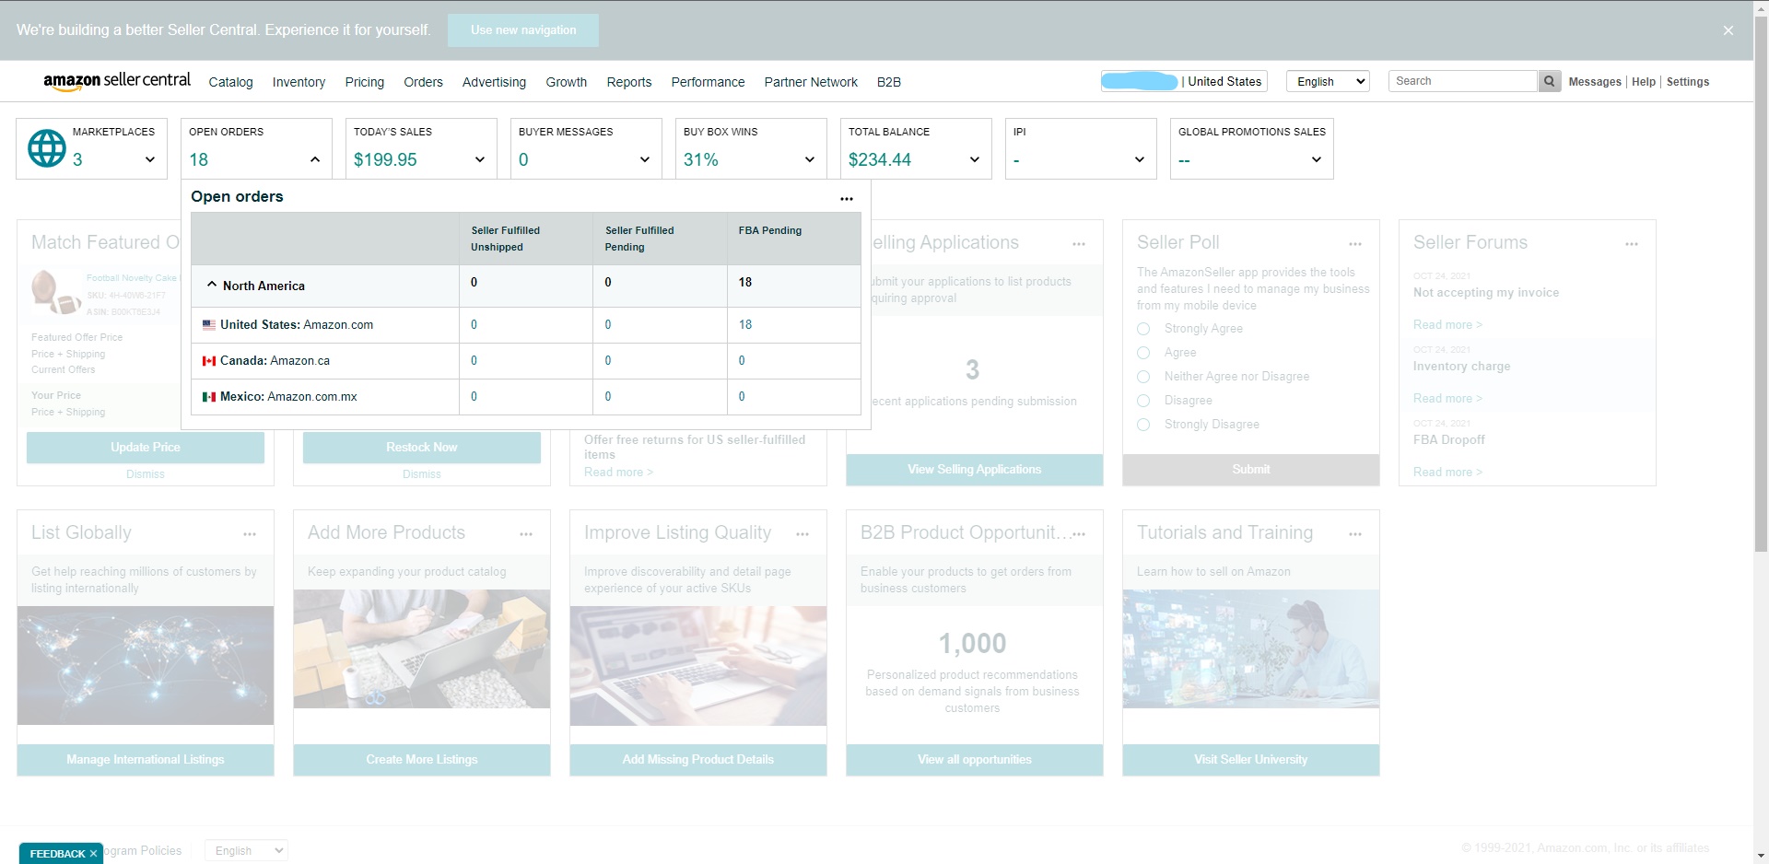The image size is (1769, 864).
Task: Open Improve Listing Quality card options menu
Action: pyautogui.click(x=802, y=534)
